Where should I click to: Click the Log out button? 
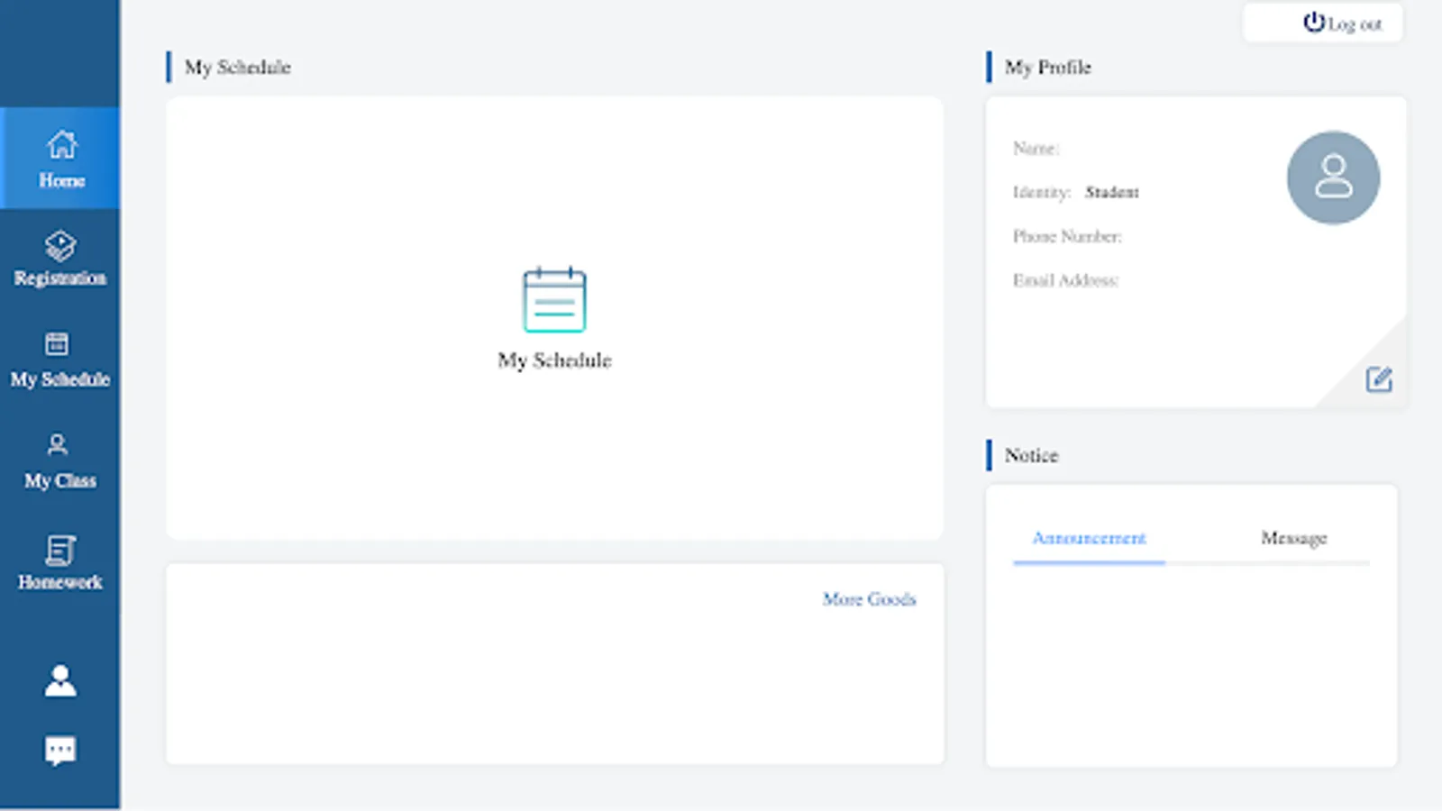tap(1322, 23)
